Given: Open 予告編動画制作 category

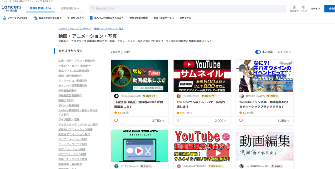Looking at the screenshot, I should point(68,91).
